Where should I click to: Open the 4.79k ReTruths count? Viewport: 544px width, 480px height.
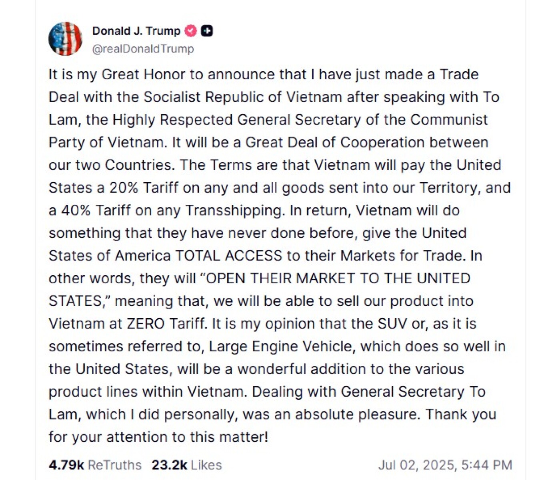point(66,465)
